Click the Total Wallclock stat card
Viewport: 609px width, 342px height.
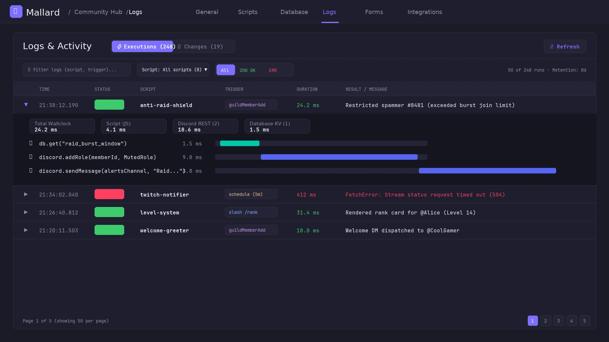click(62, 126)
